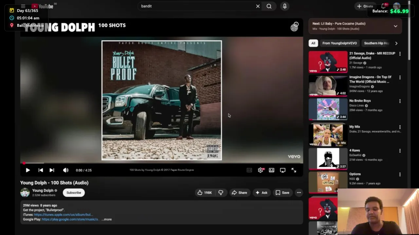Screen dimensions: 419x235
Task: Toggle closed captions in the player
Action: click(x=249, y=170)
